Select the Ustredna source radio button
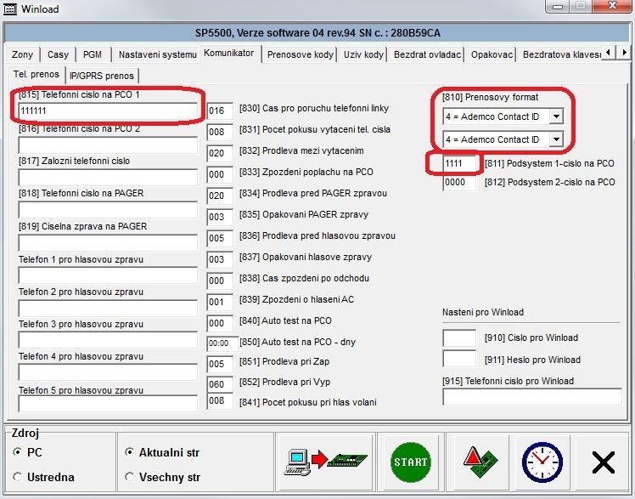This screenshot has height=499, width=635. [x=18, y=477]
